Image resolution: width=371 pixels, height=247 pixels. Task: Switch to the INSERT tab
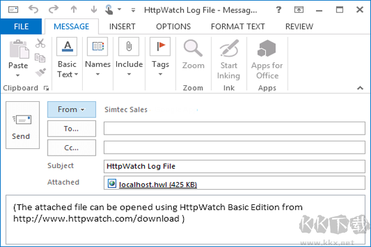122,27
